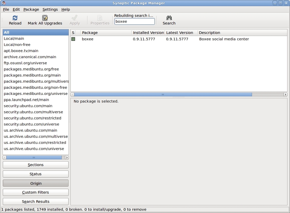Select packages.medibuntu.org/main origin

point(35,75)
